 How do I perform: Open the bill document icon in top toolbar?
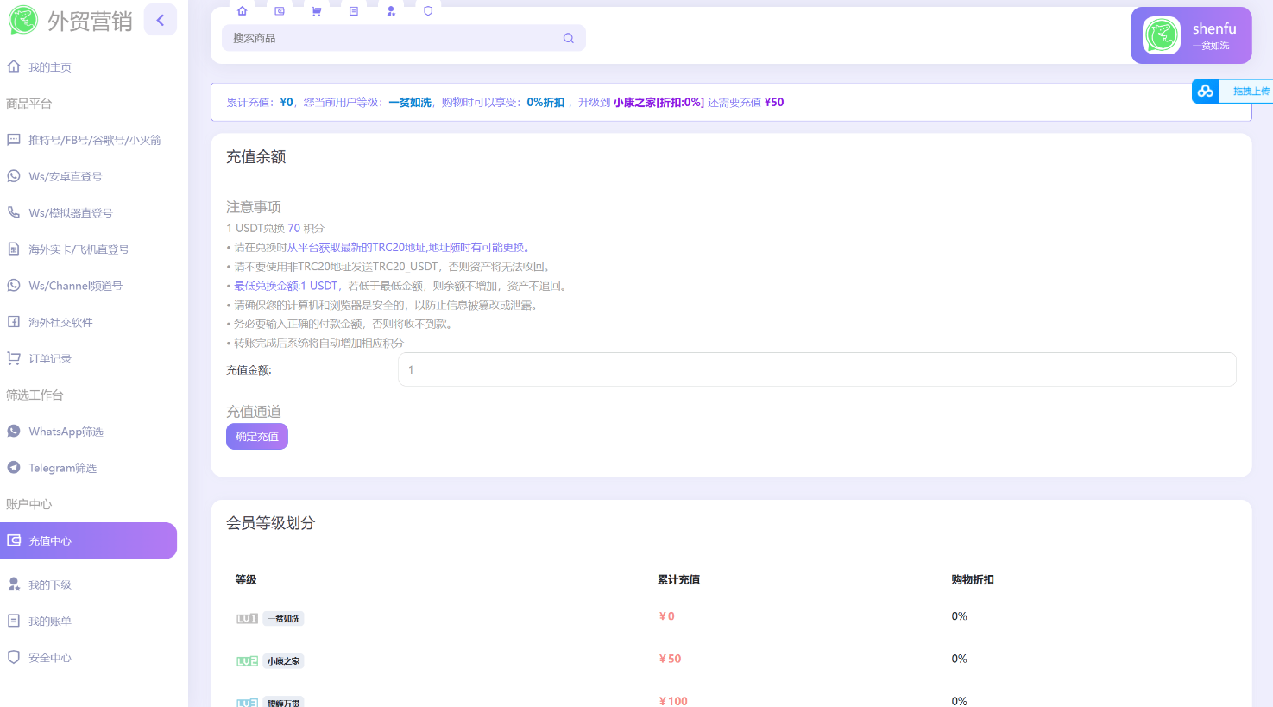pyautogui.click(x=354, y=11)
